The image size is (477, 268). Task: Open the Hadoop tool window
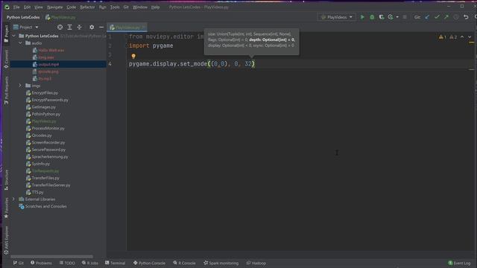click(256, 263)
